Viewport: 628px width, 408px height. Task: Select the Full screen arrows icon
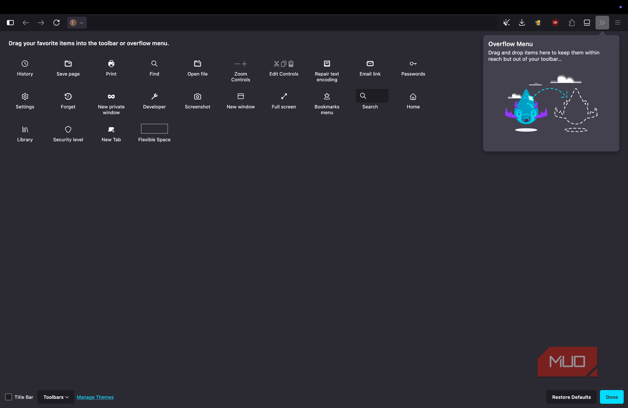tap(284, 97)
